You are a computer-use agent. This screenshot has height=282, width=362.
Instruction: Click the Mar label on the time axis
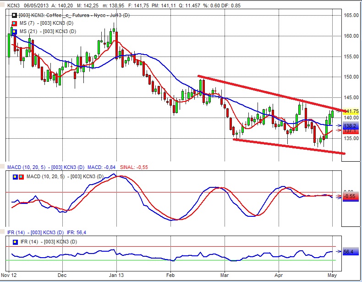pyautogui.click(x=225, y=276)
